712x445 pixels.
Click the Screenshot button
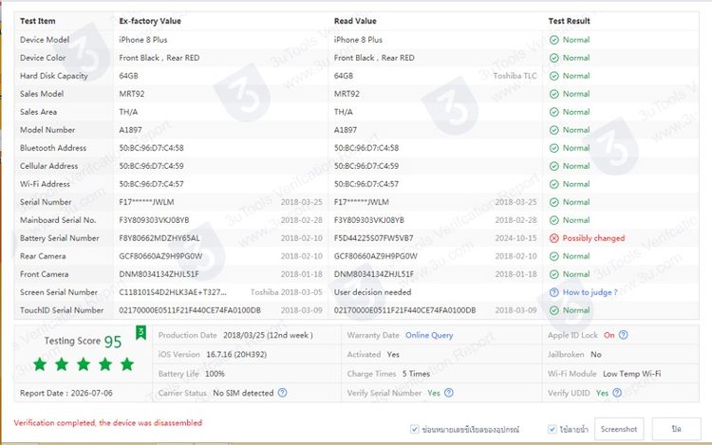click(x=619, y=429)
